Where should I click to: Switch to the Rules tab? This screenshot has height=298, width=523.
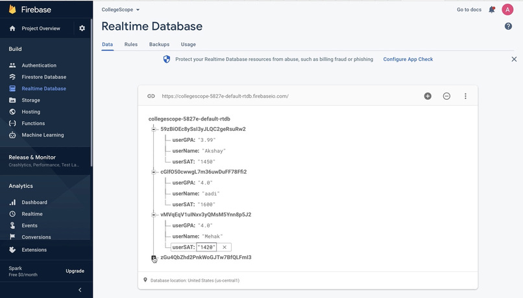[x=131, y=44]
